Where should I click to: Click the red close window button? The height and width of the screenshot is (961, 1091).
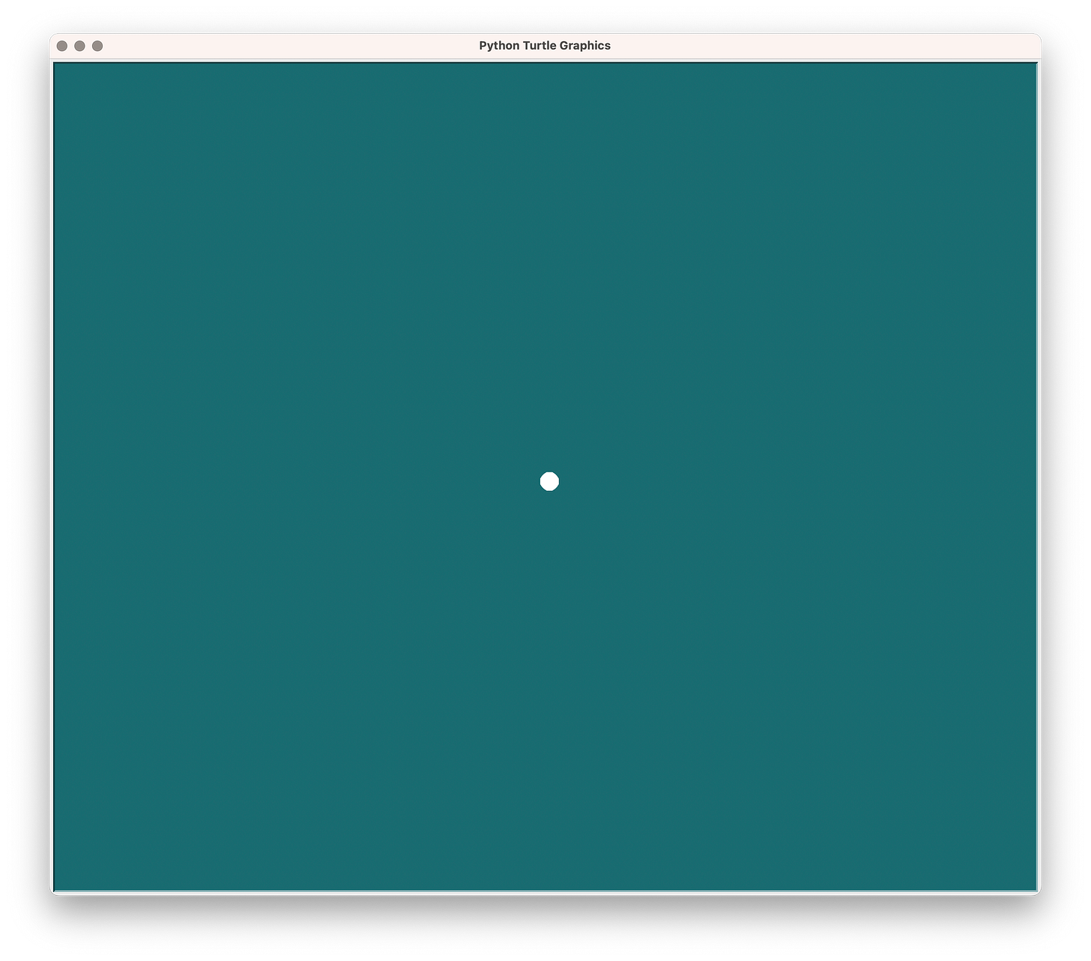[x=61, y=45]
